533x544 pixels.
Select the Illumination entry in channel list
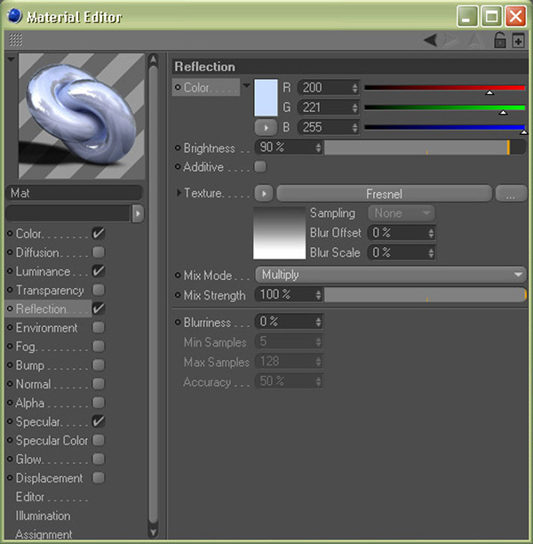[43, 516]
